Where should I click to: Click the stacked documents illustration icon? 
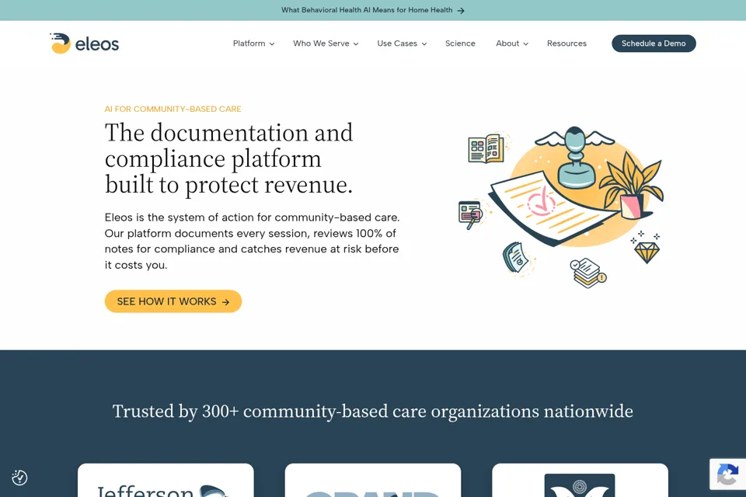(x=588, y=273)
